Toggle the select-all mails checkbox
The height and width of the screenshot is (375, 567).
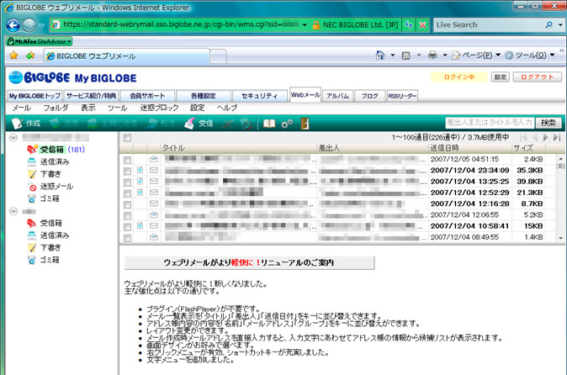[127, 138]
